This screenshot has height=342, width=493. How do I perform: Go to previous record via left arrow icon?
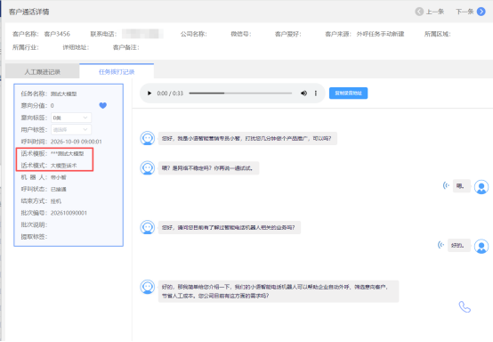419,12
